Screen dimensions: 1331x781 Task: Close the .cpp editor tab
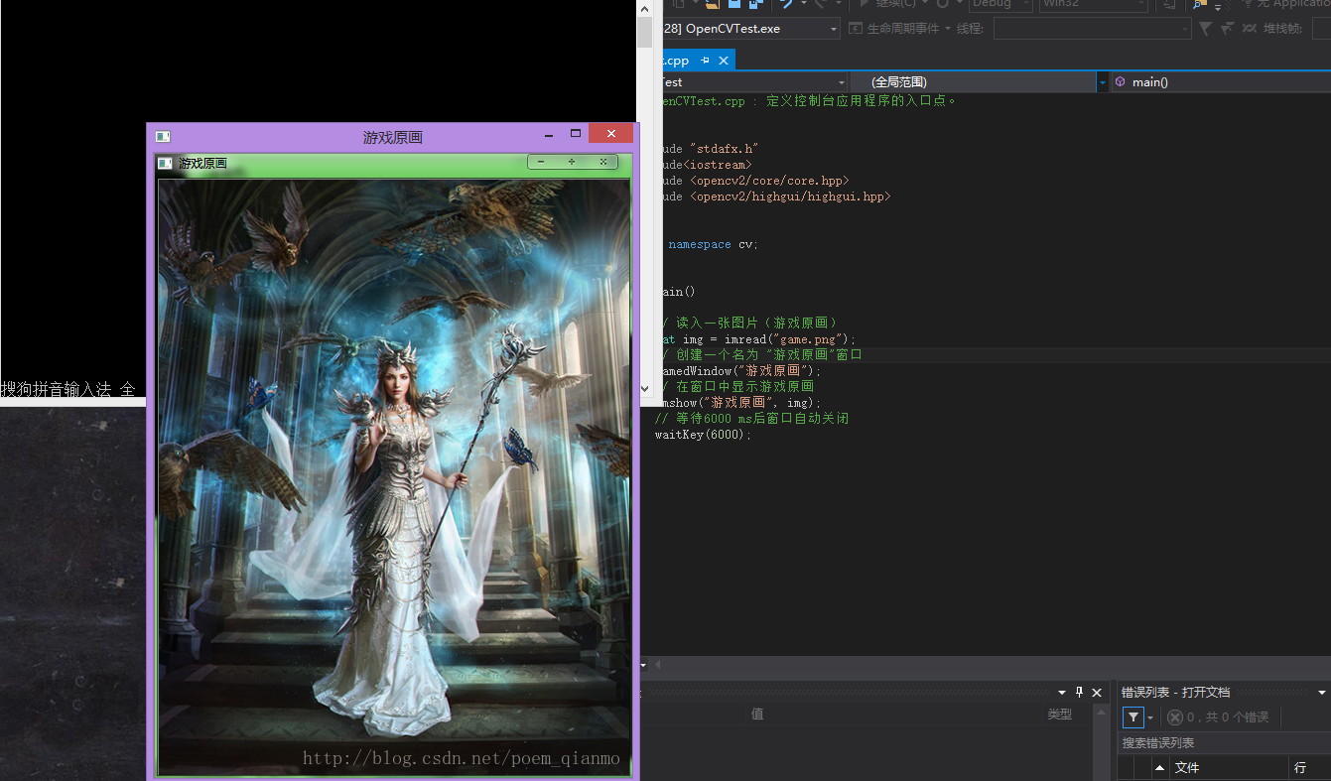[724, 61]
